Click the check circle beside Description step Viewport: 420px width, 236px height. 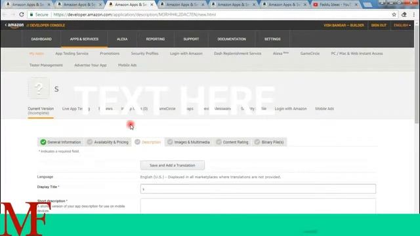137,142
